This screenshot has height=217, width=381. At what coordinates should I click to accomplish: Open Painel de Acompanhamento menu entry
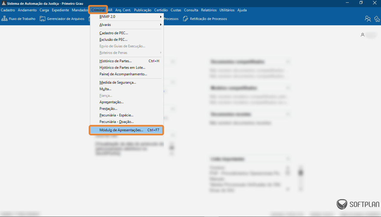tap(127, 74)
